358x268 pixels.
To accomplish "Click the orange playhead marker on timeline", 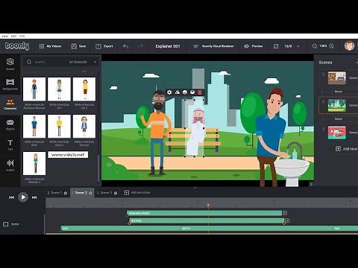I will tap(208, 205).
